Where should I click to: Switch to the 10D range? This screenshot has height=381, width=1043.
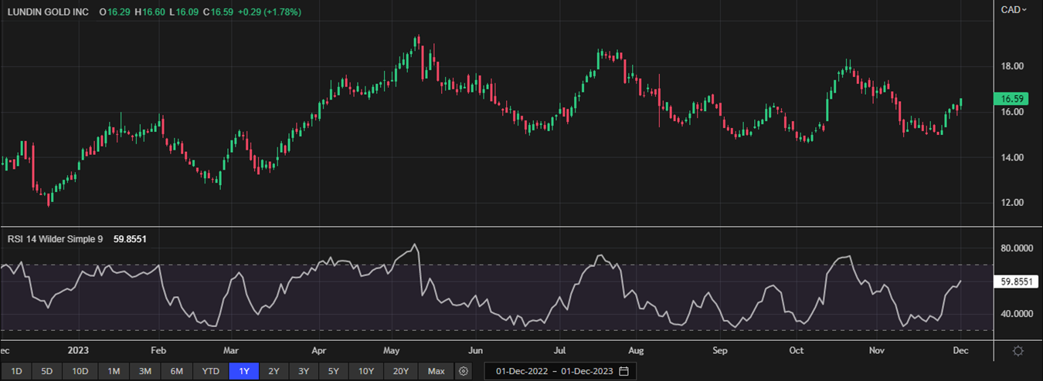point(80,371)
